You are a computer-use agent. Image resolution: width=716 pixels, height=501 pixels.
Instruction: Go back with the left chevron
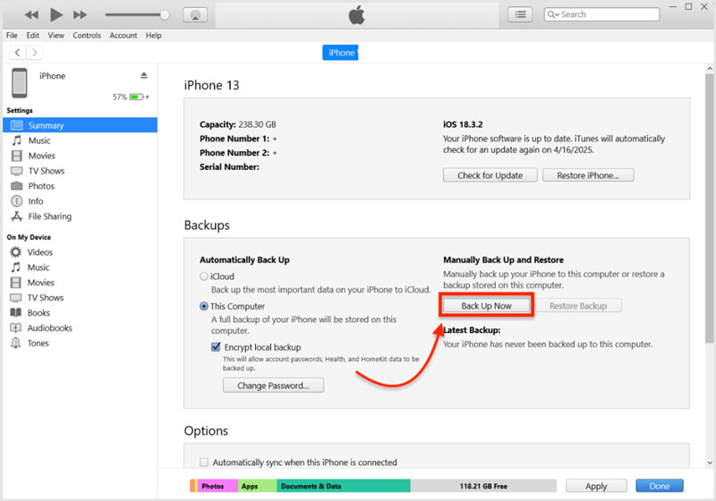point(17,53)
